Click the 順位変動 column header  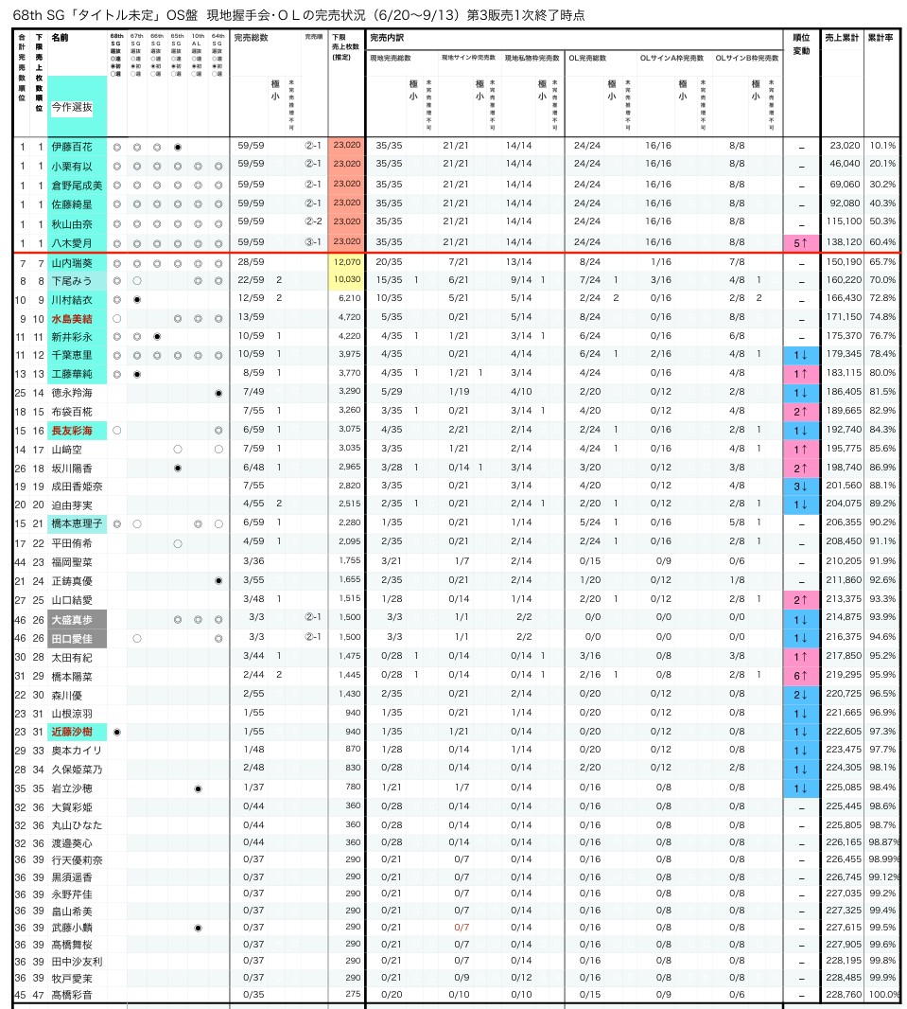[801, 44]
